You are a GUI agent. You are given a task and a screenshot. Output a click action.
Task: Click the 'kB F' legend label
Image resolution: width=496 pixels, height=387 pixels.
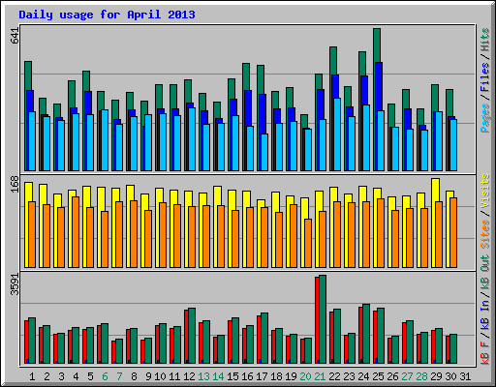[x=485, y=352]
